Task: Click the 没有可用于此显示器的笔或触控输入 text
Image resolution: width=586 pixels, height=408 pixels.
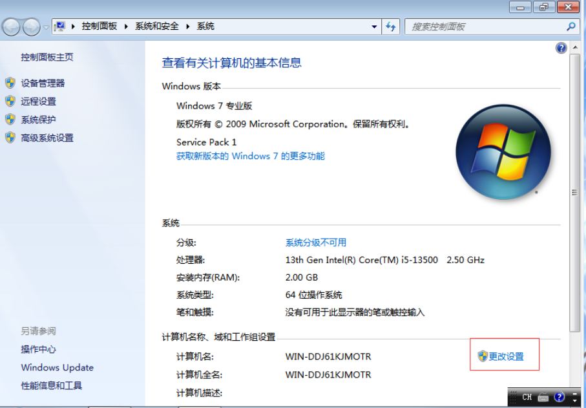Action: point(355,312)
